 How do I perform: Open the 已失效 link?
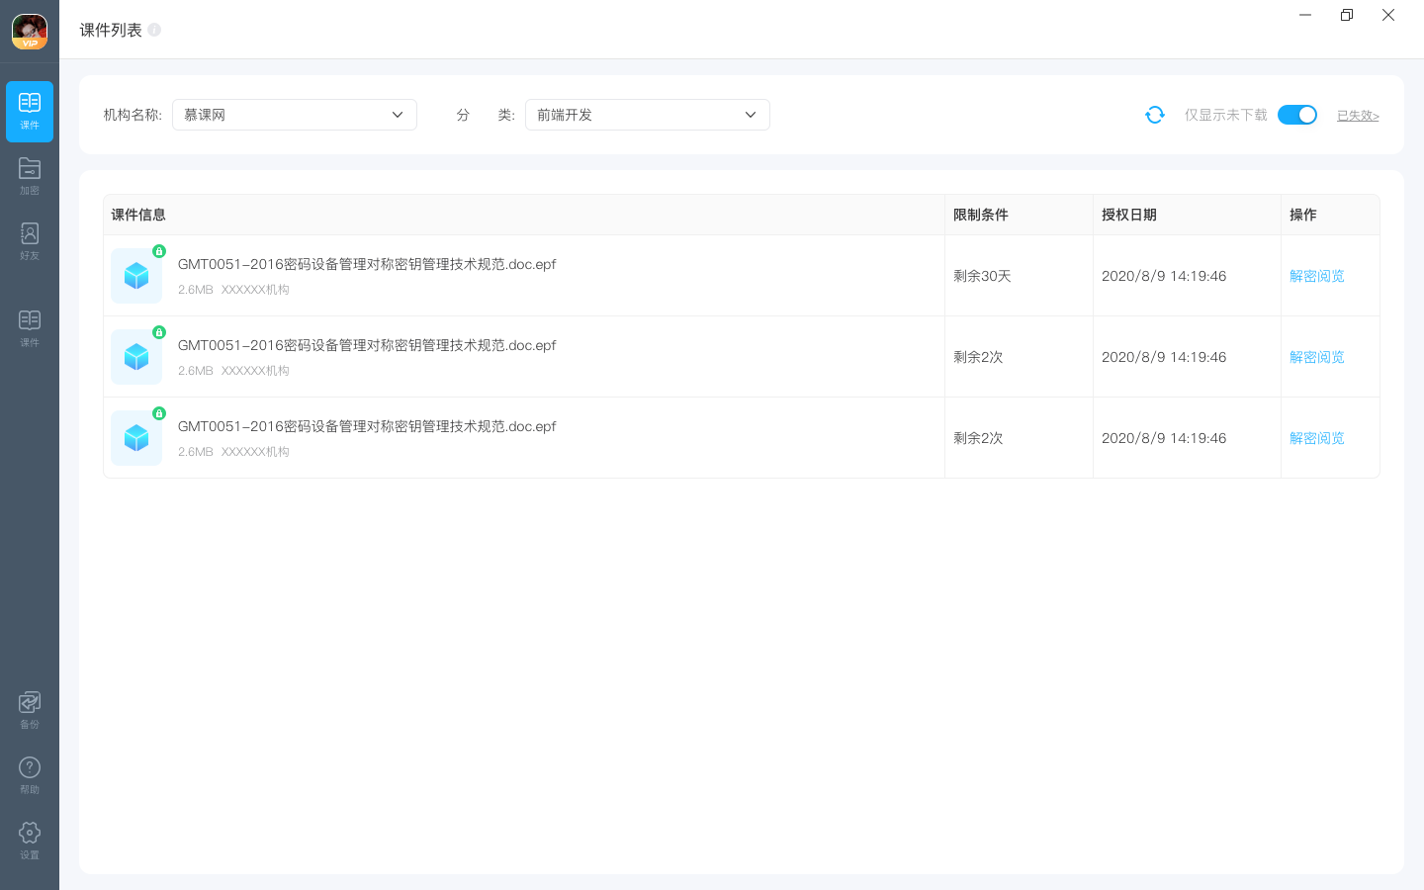pos(1357,116)
